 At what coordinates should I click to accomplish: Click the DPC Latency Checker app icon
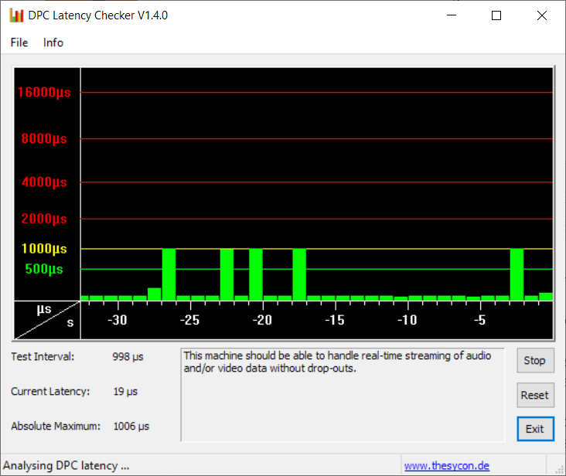(16, 15)
